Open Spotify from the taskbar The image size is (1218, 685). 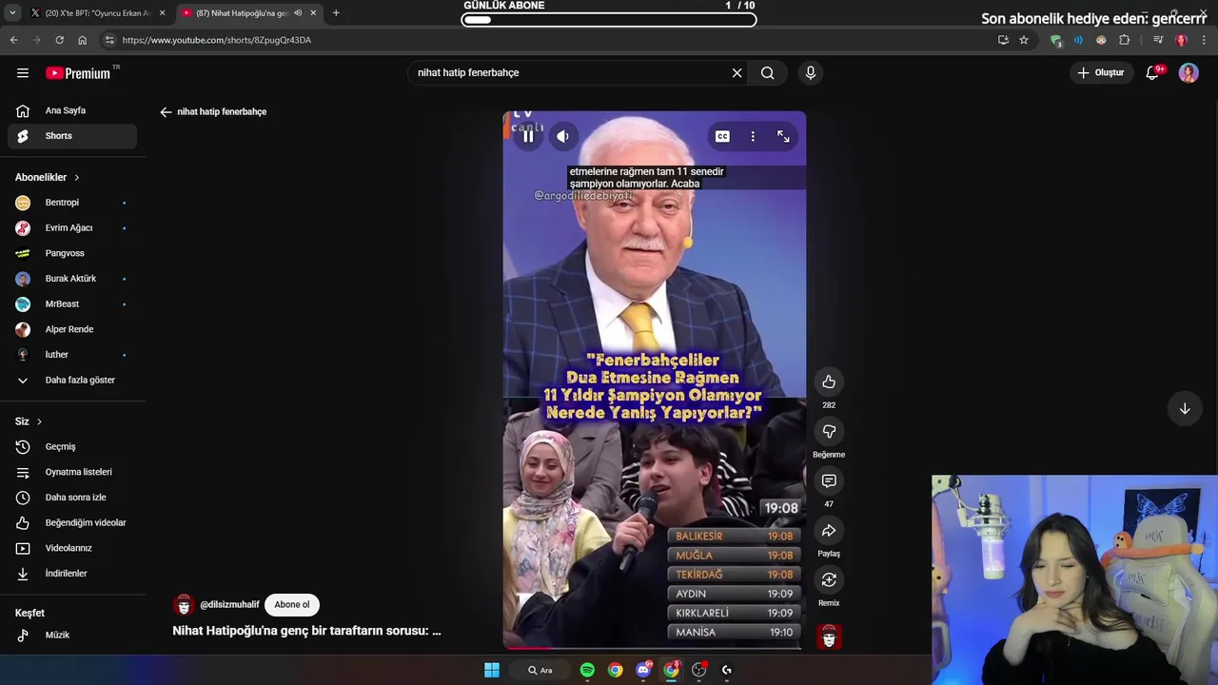click(x=587, y=670)
